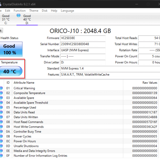
Task: Click status orb for Number of Error Information Log Entries
Action: (1, 156)
